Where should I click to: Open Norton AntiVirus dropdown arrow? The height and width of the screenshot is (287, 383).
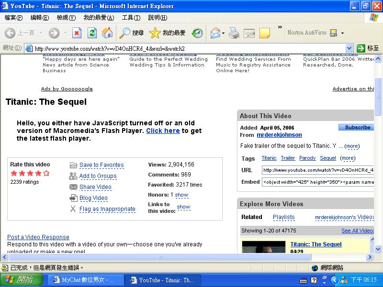pos(342,33)
